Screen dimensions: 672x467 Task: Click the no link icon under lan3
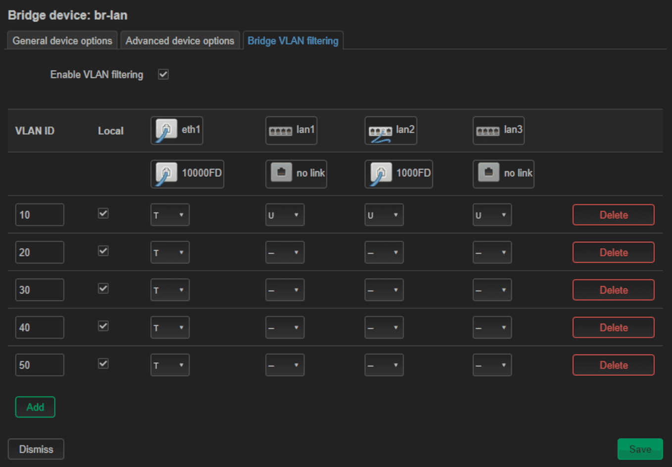click(x=503, y=174)
